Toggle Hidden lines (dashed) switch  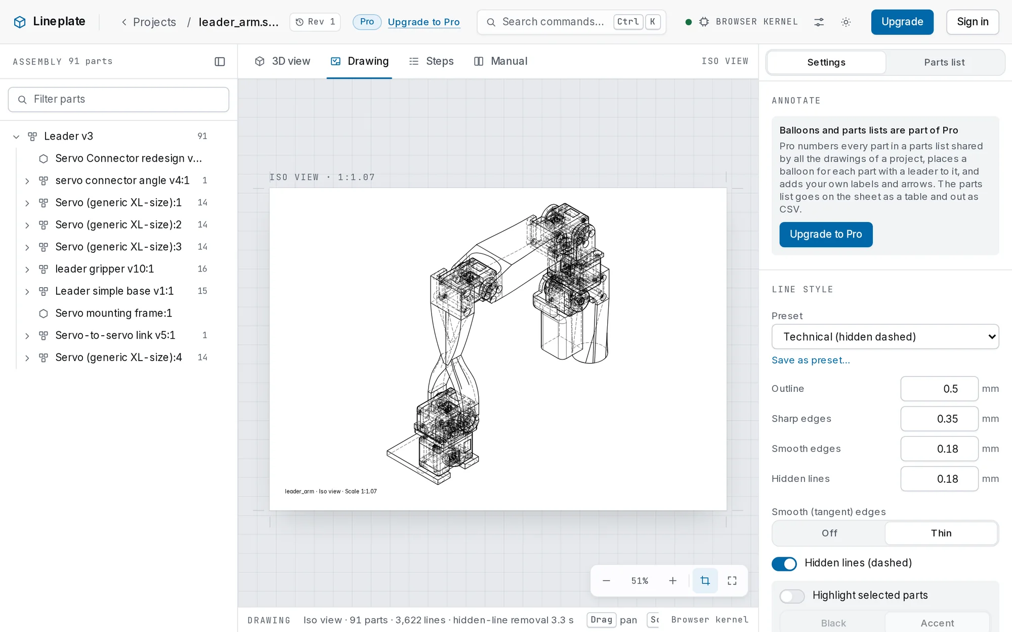[x=784, y=563]
